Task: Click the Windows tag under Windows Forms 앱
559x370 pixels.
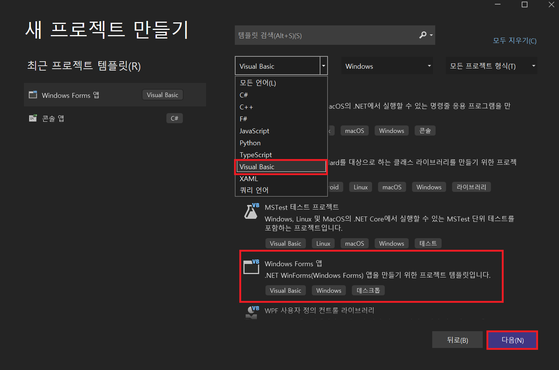Action: point(329,290)
